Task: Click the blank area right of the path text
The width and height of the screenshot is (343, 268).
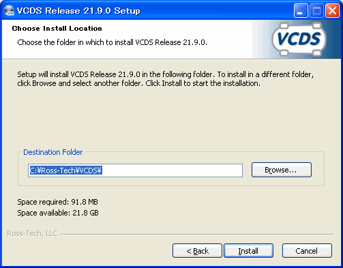Action: coord(172,170)
